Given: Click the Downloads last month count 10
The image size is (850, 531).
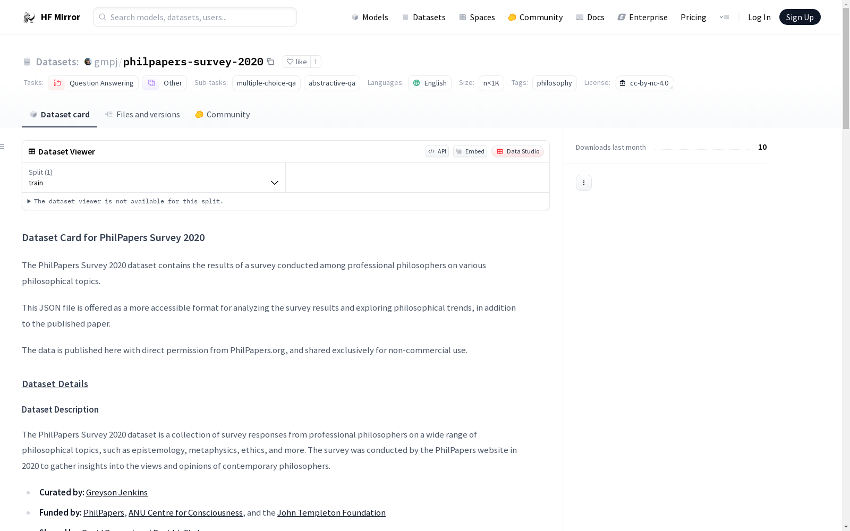Looking at the screenshot, I should click(x=762, y=147).
